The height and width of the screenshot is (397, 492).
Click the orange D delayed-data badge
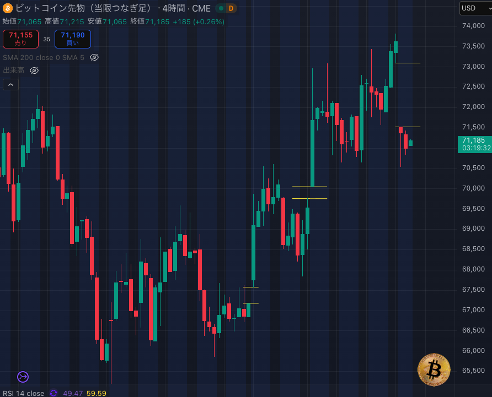(x=231, y=8)
